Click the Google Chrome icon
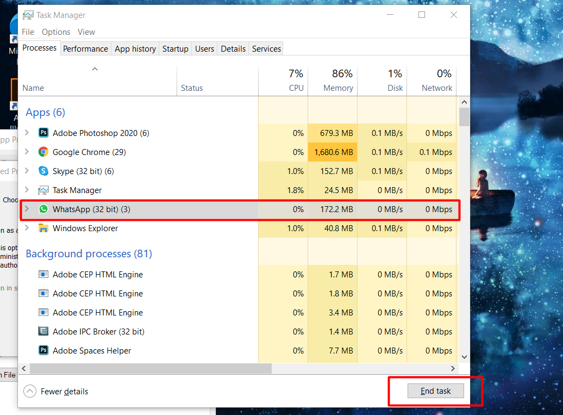The width and height of the screenshot is (563, 415). tap(43, 152)
